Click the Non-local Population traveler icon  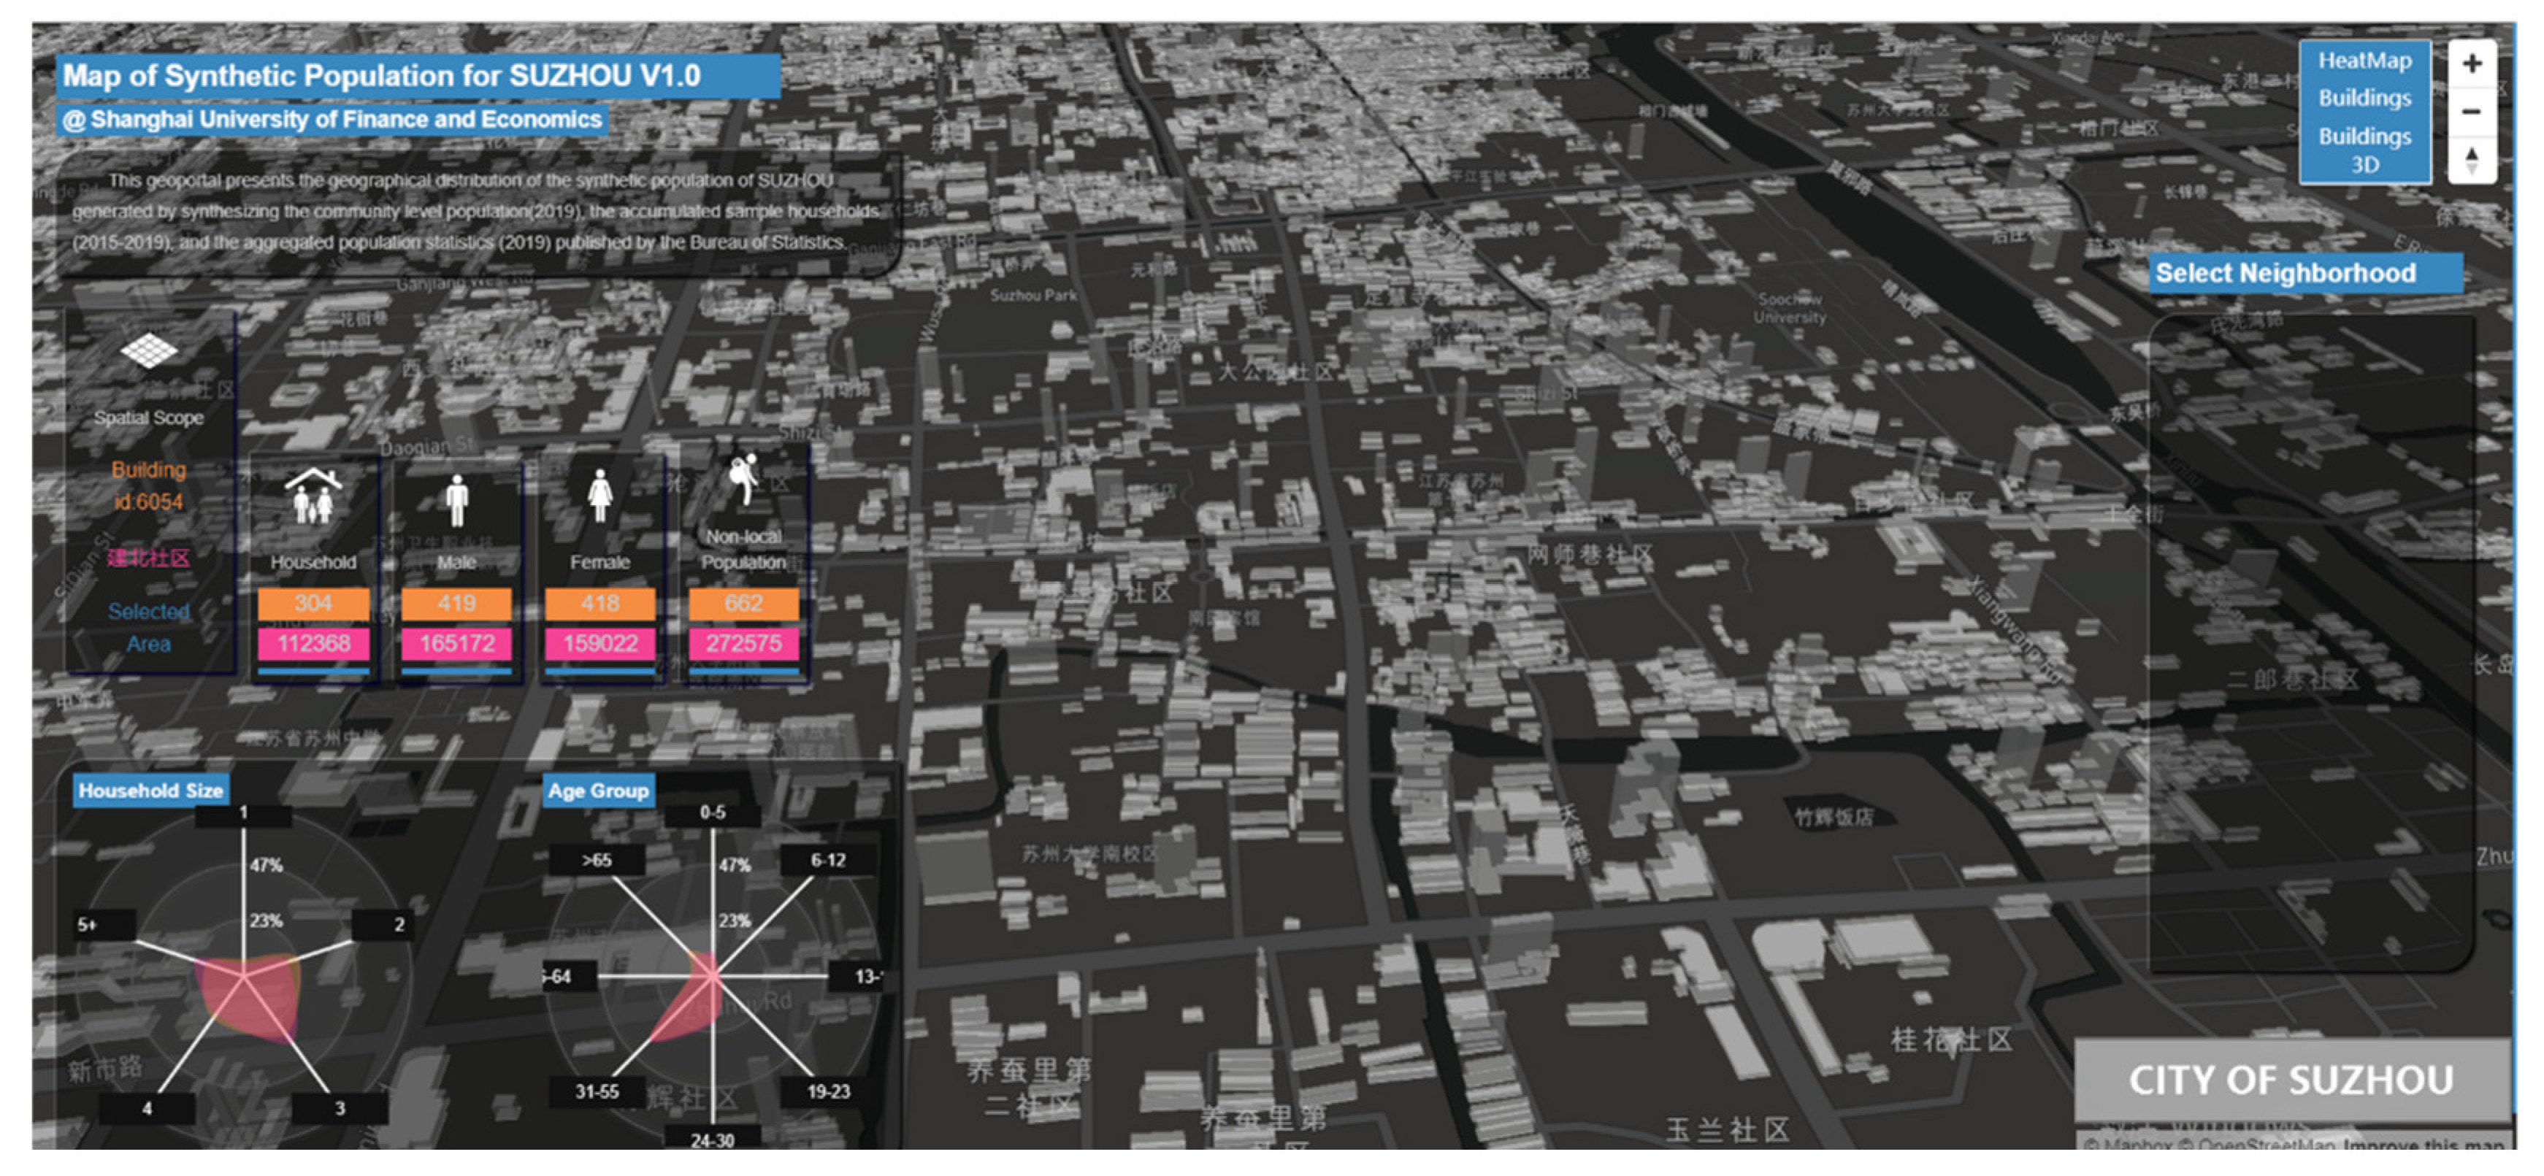tap(743, 478)
